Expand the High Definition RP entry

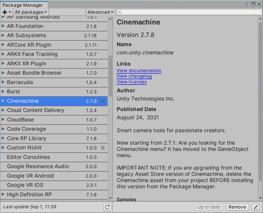[x=3, y=195]
